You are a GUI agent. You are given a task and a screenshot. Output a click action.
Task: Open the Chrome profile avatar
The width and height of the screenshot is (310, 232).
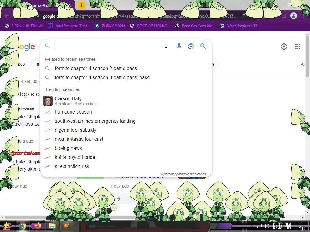tap(294, 16)
